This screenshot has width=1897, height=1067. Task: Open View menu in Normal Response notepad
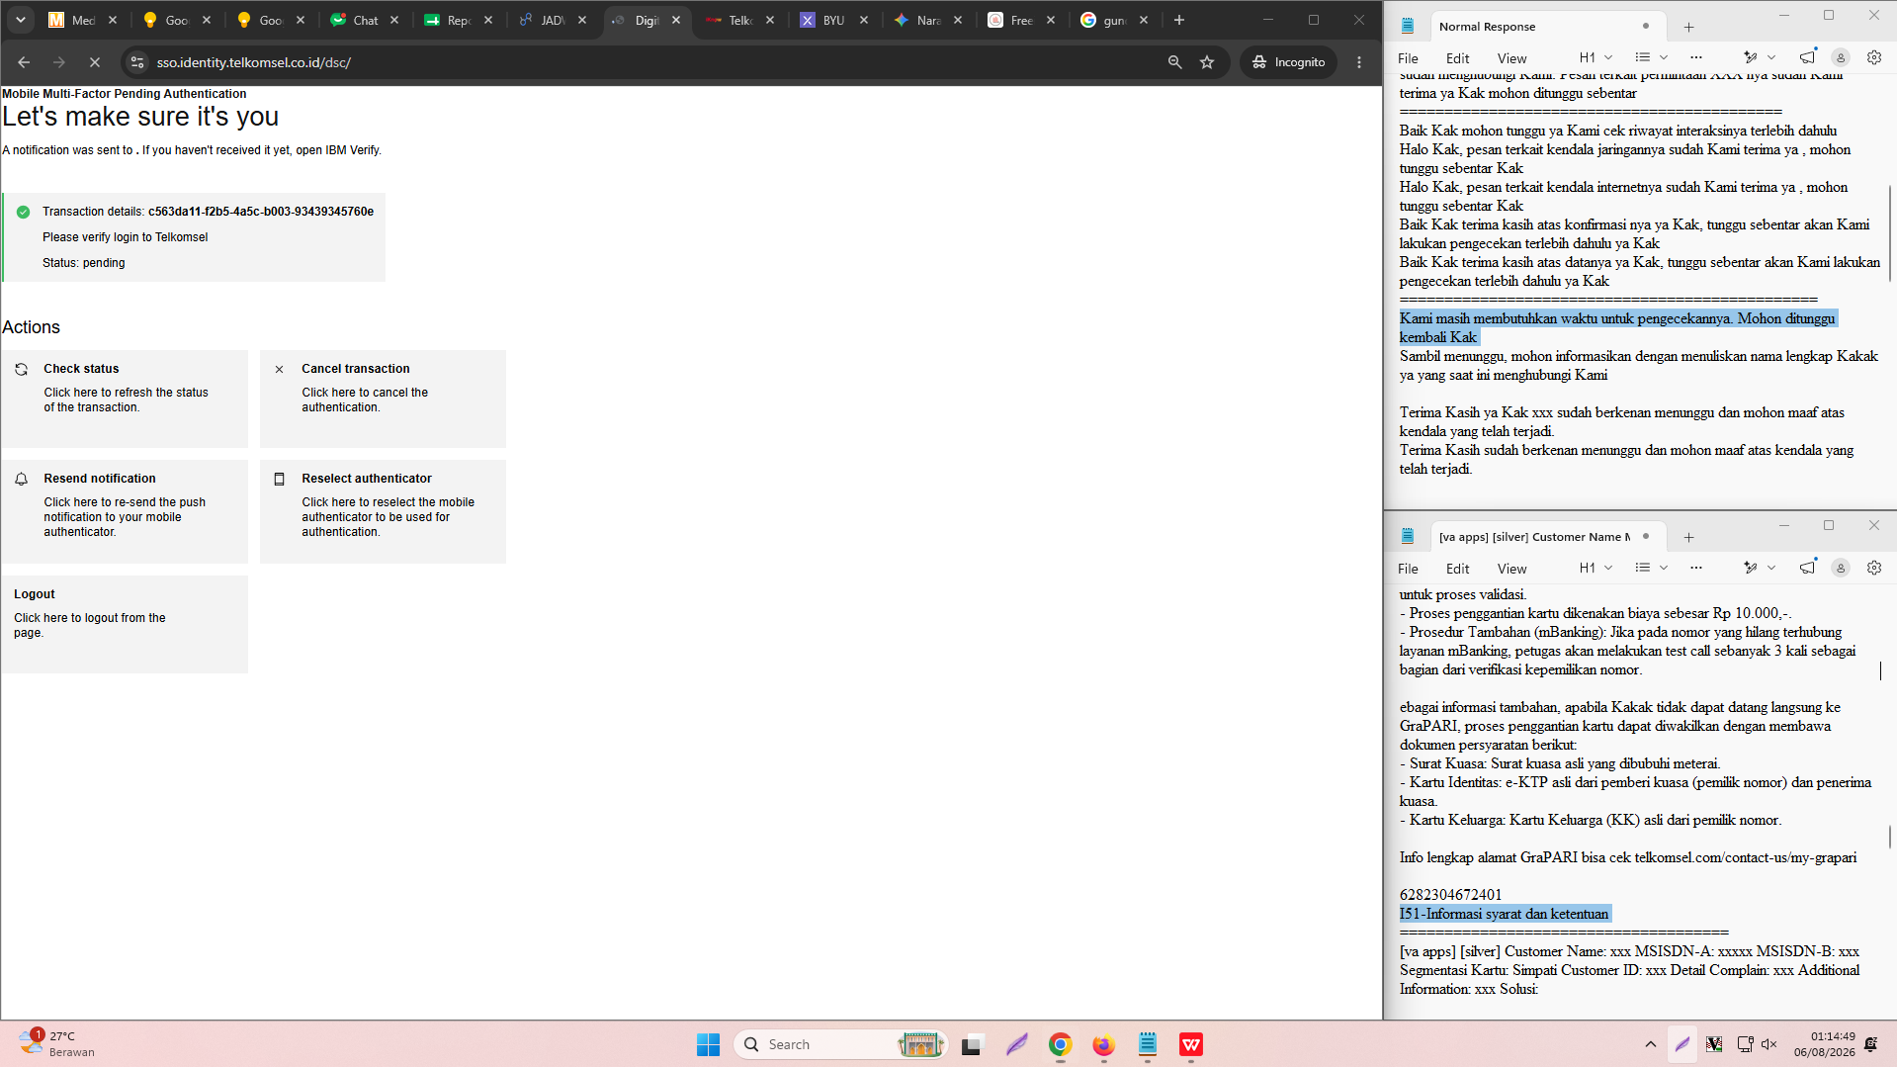tap(1511, 58)
